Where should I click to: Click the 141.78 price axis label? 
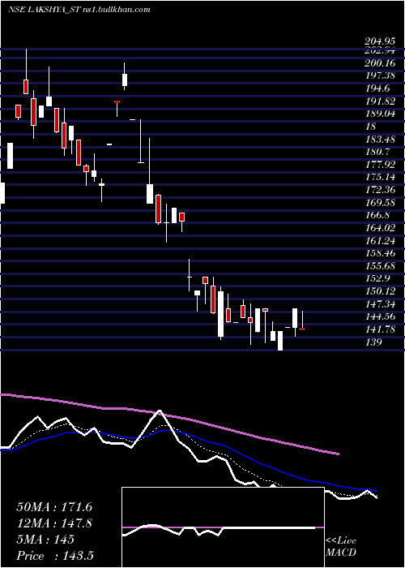click(x=380, y=329)
